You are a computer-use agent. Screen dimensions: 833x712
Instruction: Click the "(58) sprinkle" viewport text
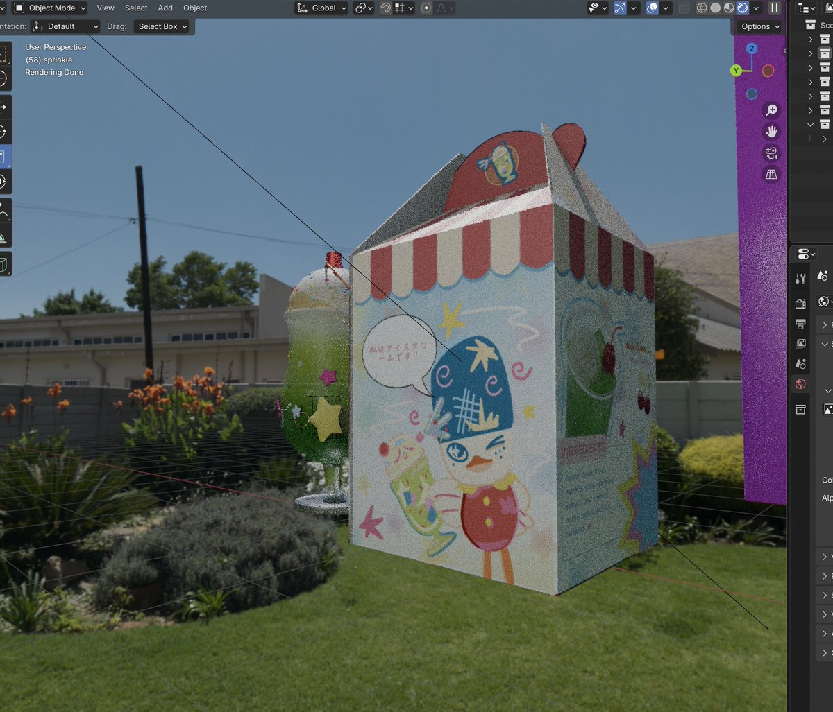pos(49,60)
